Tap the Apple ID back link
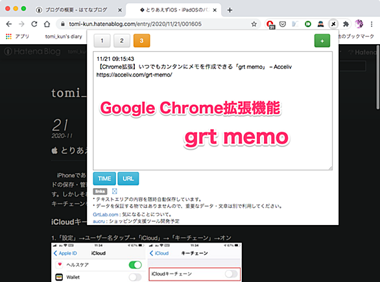 (65, 253)
